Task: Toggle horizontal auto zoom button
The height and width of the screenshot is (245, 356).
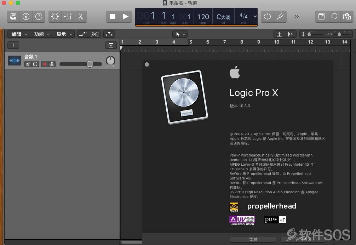Action: pos(291,34)
